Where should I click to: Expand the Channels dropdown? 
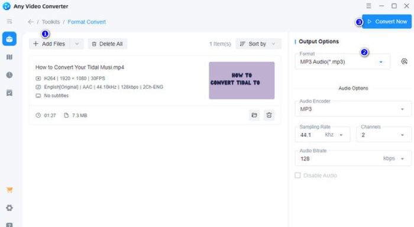click(x=384, y=135)
